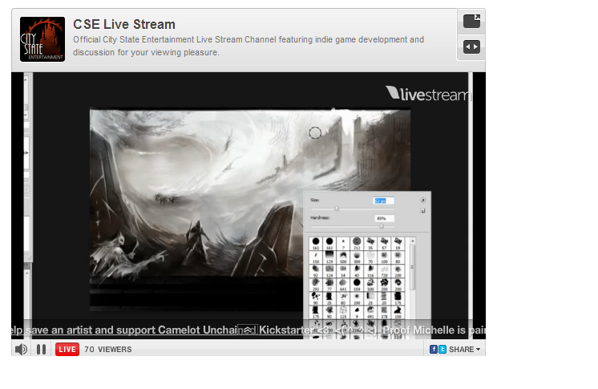The image size is (598, 389).
Task: Click the Official City State Entertainment description
Action: [248, 46]
